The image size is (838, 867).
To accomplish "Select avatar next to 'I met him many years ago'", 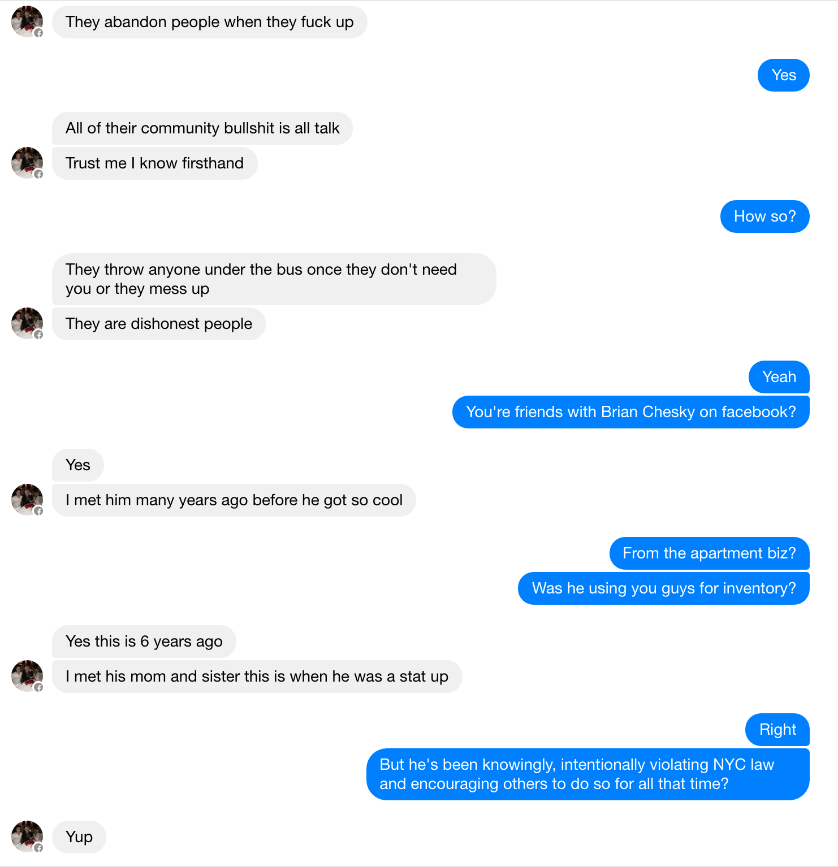I will pos(27,500).
